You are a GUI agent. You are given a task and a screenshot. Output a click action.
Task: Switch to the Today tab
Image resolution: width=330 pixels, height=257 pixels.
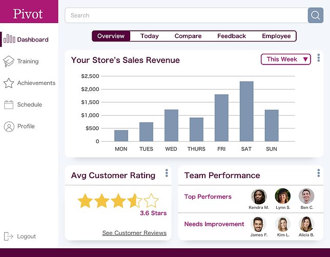tap(150, 36)
